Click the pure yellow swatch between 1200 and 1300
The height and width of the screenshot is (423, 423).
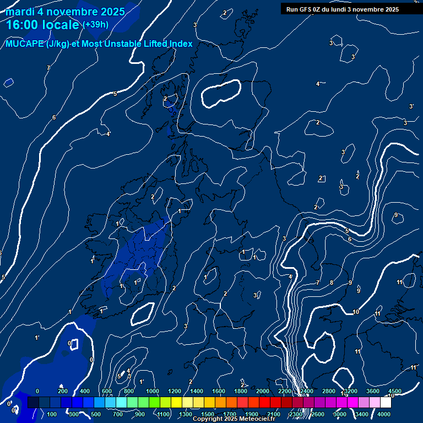click(x=176, y=402)
